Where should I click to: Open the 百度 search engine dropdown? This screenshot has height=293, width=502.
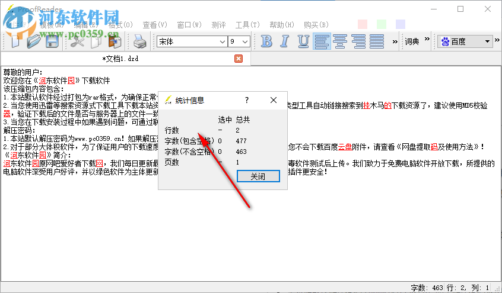487,41
